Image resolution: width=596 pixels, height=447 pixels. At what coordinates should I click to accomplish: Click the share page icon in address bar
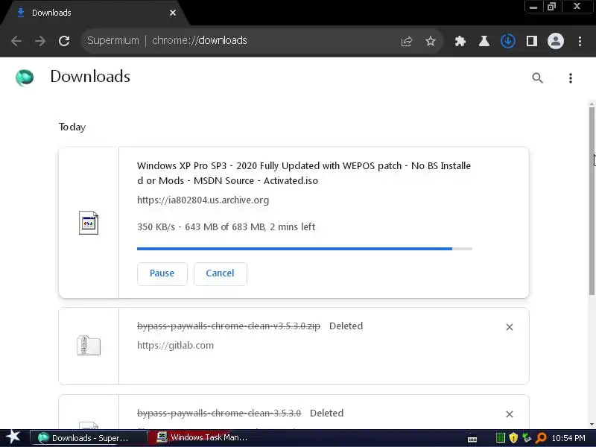pos(406,41)
